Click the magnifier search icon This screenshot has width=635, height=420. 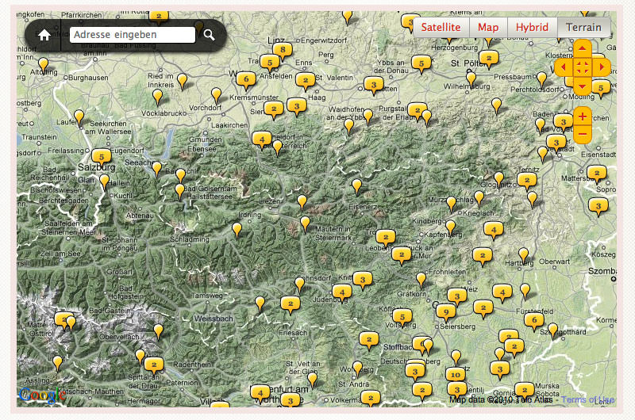(209, 35)
